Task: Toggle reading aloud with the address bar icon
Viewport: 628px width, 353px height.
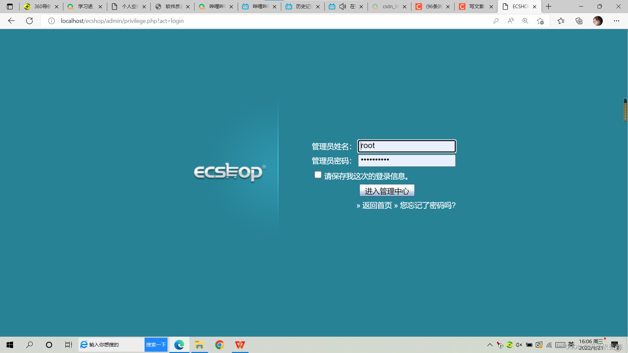Action: pos(511,21)
